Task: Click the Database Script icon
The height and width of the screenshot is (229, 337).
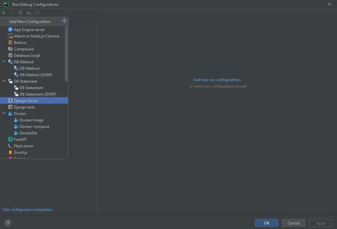Action: [10, 55]
